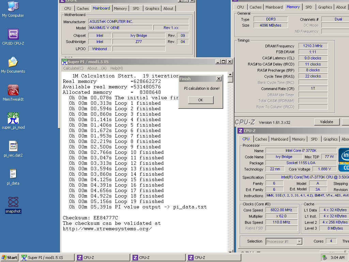Open the Calculate(C) menu in Super PI
The image size is (349, 262).
(73, 68)
